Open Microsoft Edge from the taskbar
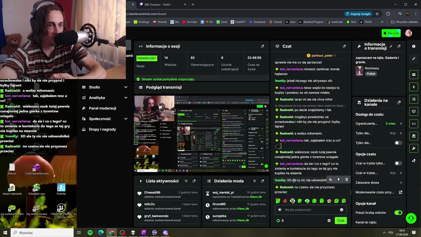This screenshot has height=237, width=421. (101, 233)
